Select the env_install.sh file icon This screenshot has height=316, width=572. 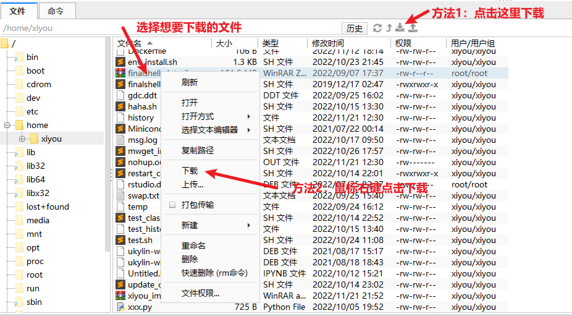[120, 62]
